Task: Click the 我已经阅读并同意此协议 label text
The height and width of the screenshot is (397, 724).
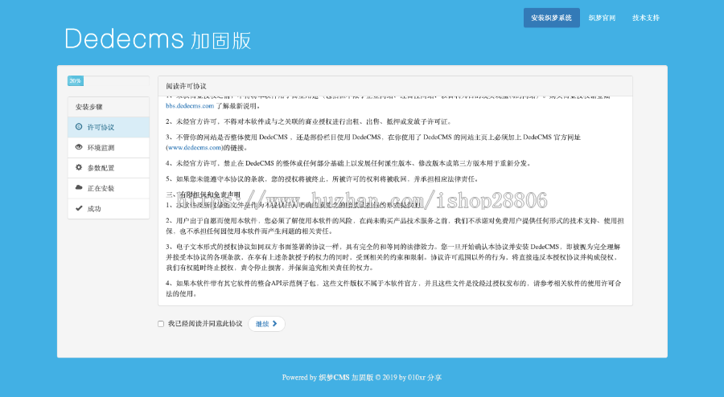Action: click(204, 324)
